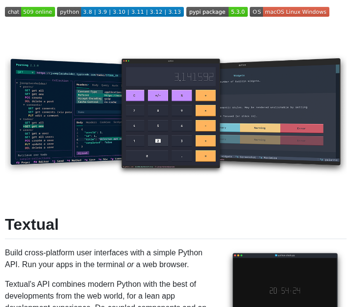Collapse the comments/ folder in Posting tree
The image size is (351, 307).
click(32, 105)
